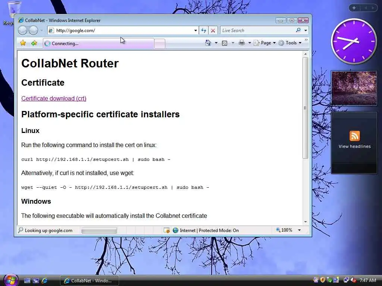Click the vertical scrollbar thumb

pyautogui.click(x=306, y=108)
